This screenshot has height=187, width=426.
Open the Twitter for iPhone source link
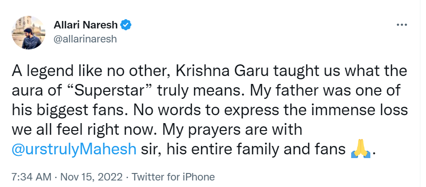coord(173,177)
